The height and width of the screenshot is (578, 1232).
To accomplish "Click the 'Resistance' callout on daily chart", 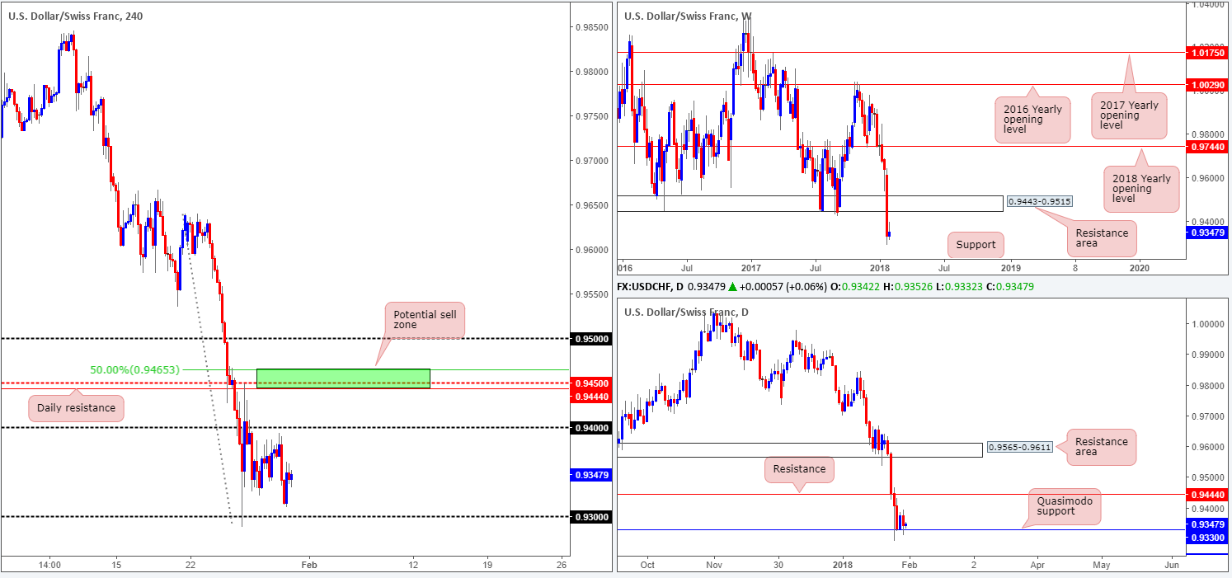I will [x=800, y=469].
